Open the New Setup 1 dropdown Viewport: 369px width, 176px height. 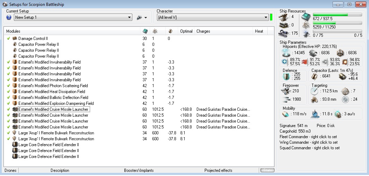[x=73, y=17]
